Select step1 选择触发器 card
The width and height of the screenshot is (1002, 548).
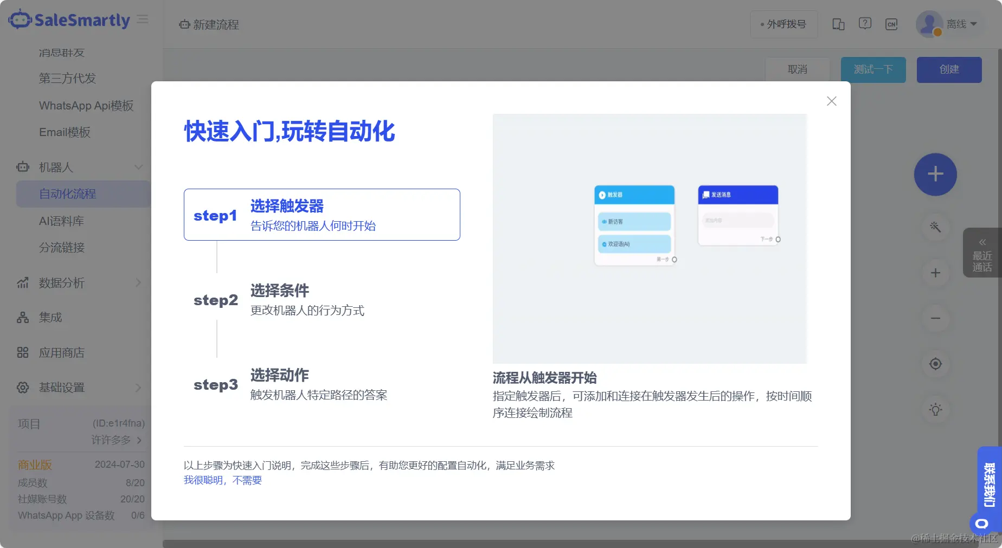[x=322, y=215]
